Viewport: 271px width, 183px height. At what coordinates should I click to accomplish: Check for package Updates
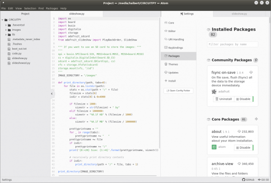(173, 73)
